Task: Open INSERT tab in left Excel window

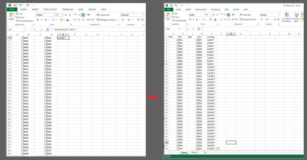Action: 35,9
